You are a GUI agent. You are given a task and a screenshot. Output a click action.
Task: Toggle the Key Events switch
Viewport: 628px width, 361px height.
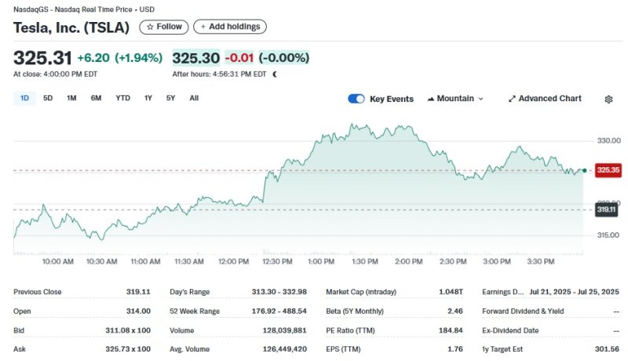coord(356,99)
